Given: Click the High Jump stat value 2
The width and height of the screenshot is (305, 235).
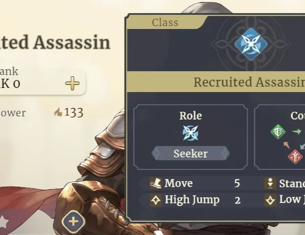Looking at the screenshot, I should pos(237,200).
